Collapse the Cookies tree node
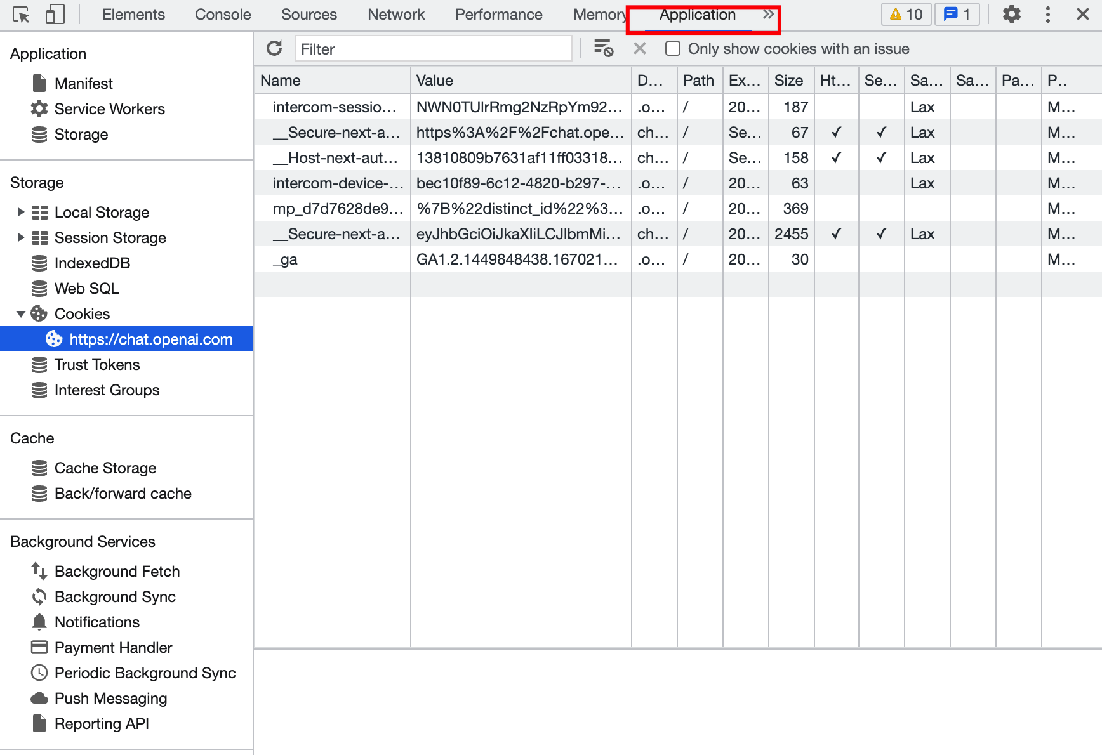 tap(20, 313)
